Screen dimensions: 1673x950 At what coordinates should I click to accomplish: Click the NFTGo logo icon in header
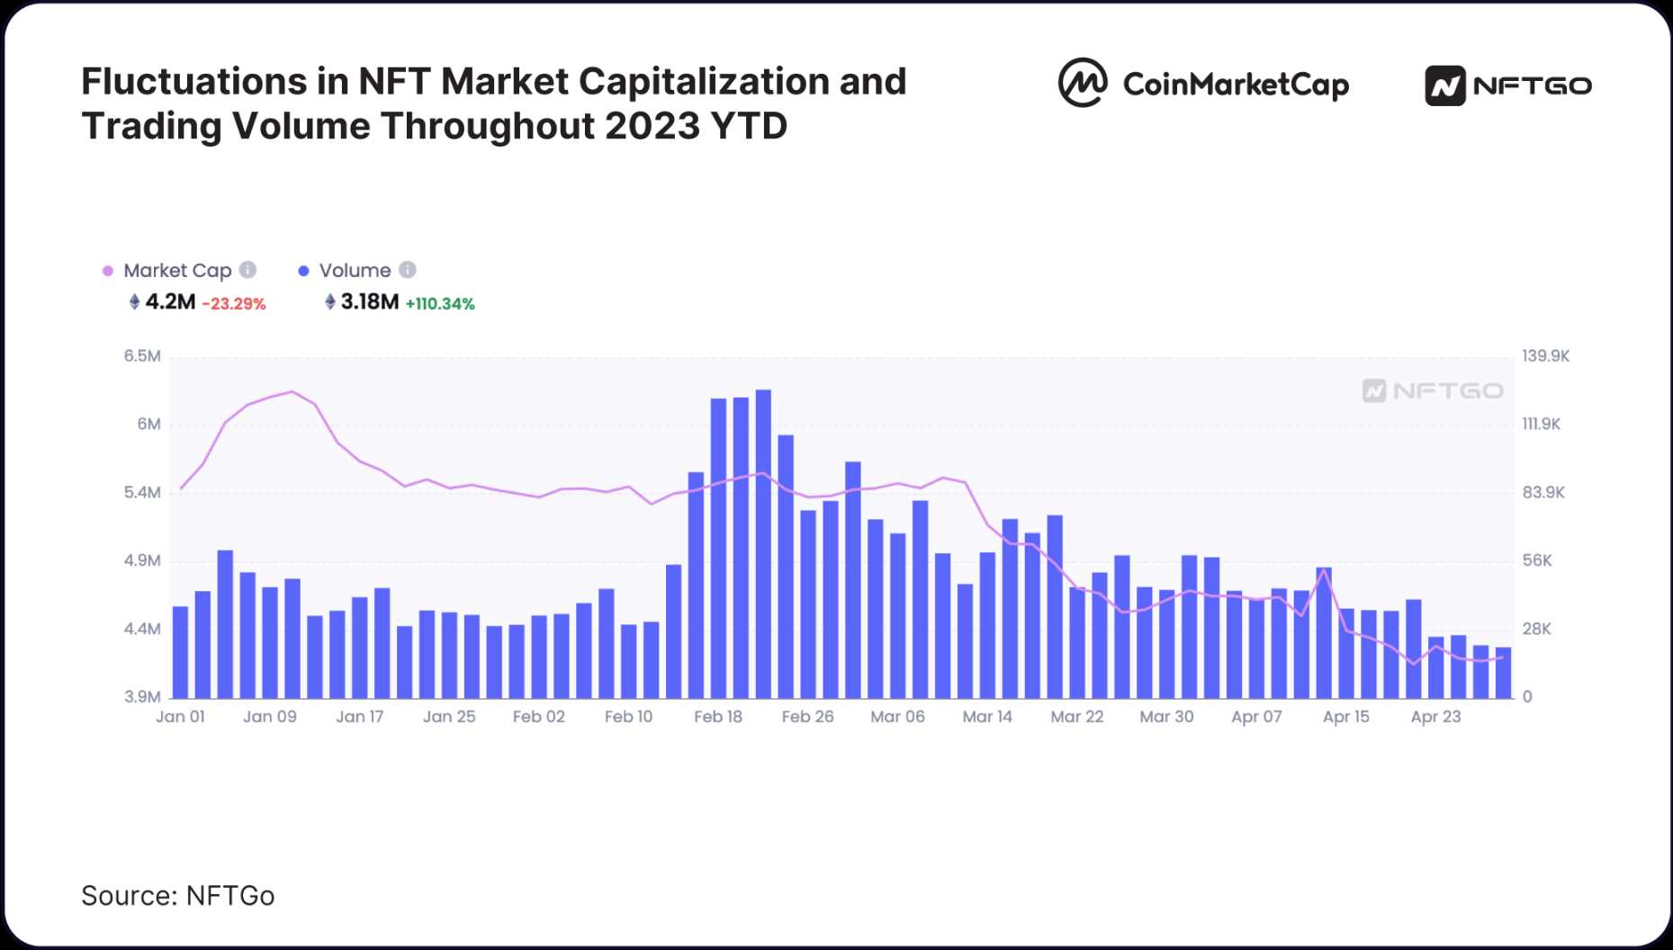[1444, 86]
